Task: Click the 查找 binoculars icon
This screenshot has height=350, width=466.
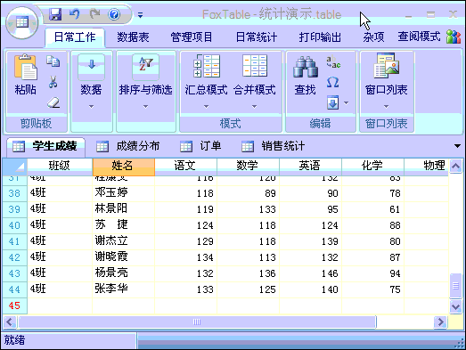Action: pos(306,67)
